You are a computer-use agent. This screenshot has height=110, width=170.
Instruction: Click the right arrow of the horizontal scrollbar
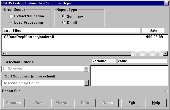[x=166, y=54]
